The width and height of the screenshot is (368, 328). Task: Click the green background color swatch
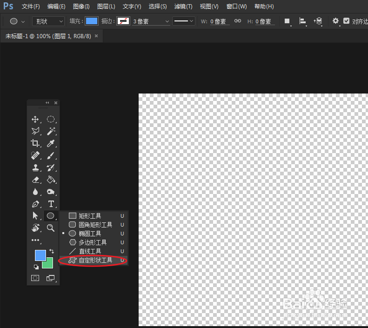pos(49,265)
